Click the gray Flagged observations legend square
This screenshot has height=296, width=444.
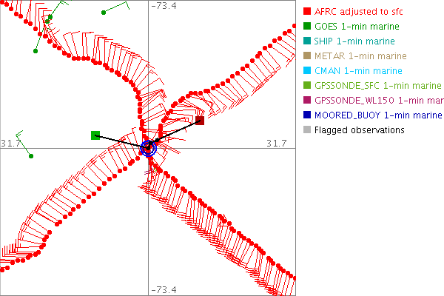tap(307, 130)
